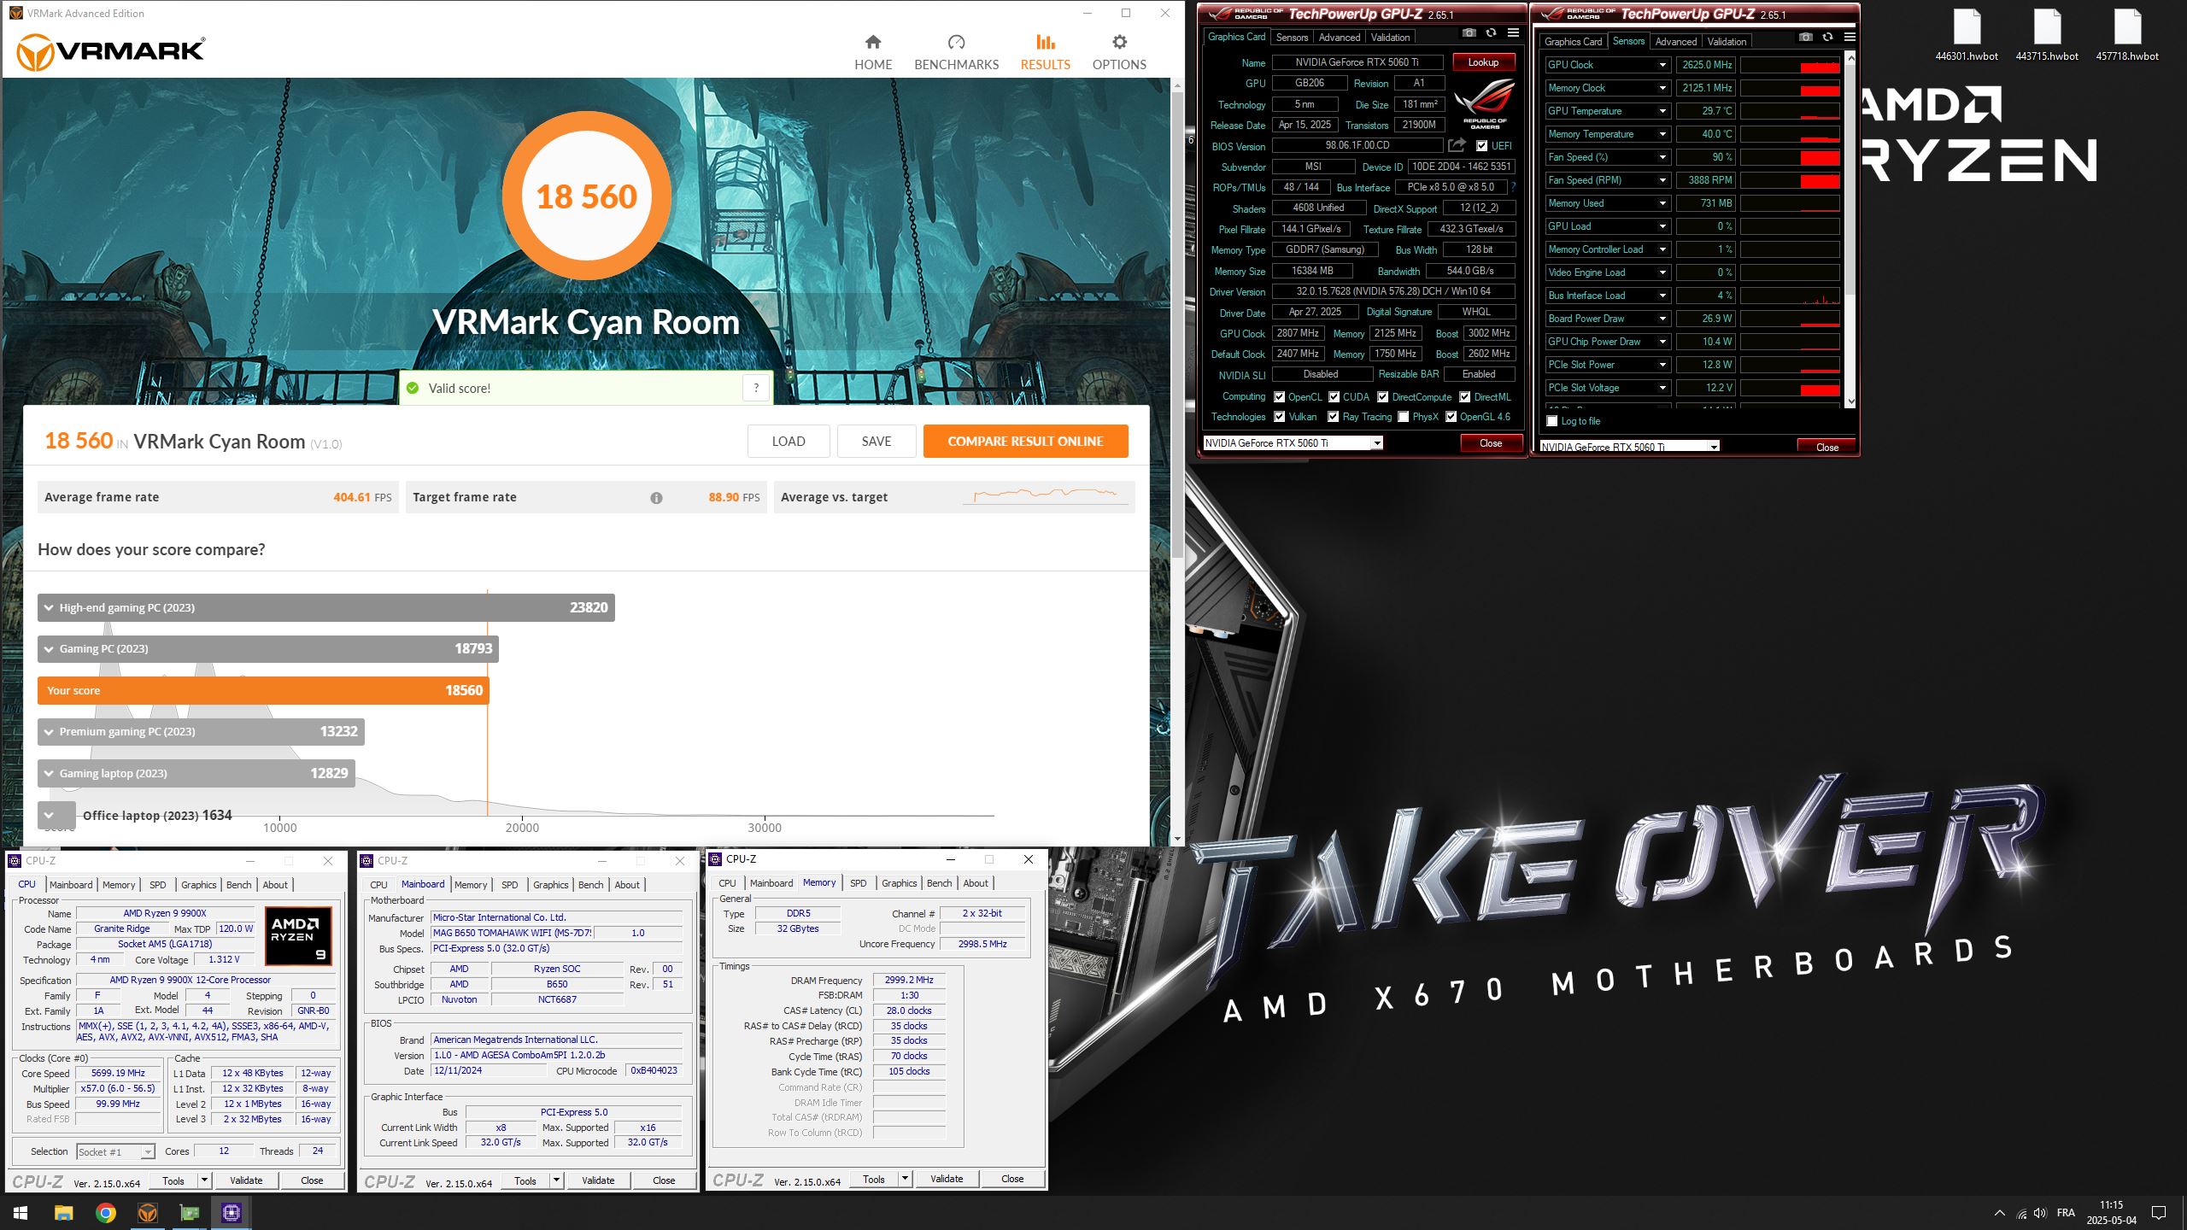Open hamburger menu in left GPU-Z window
2187x1230 pixels.
point(1513,33)
